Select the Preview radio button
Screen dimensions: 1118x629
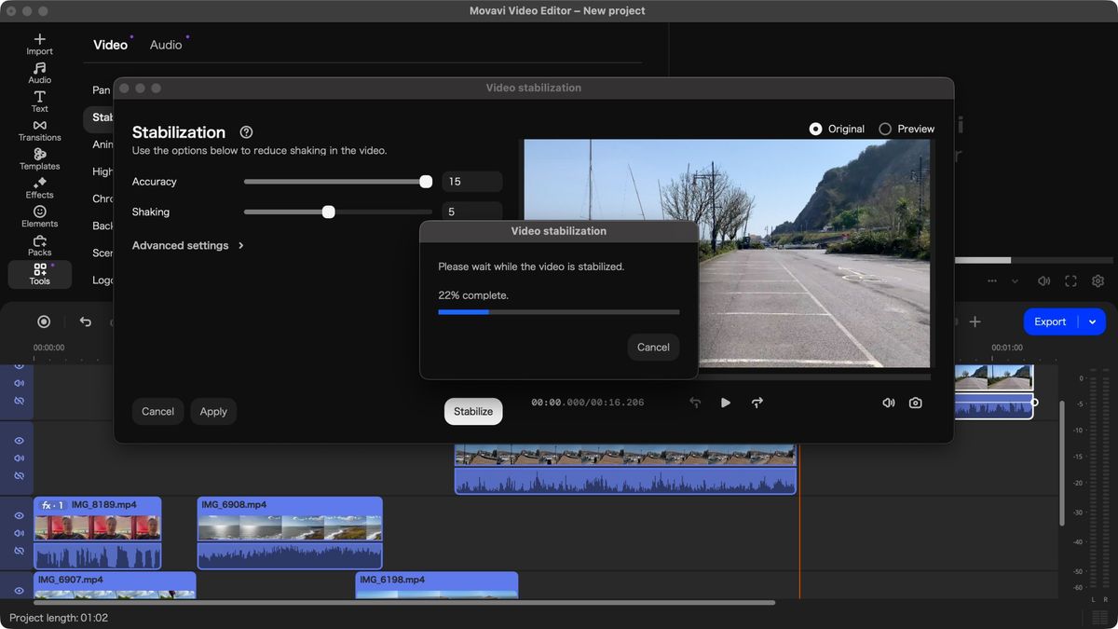[885, 129]
